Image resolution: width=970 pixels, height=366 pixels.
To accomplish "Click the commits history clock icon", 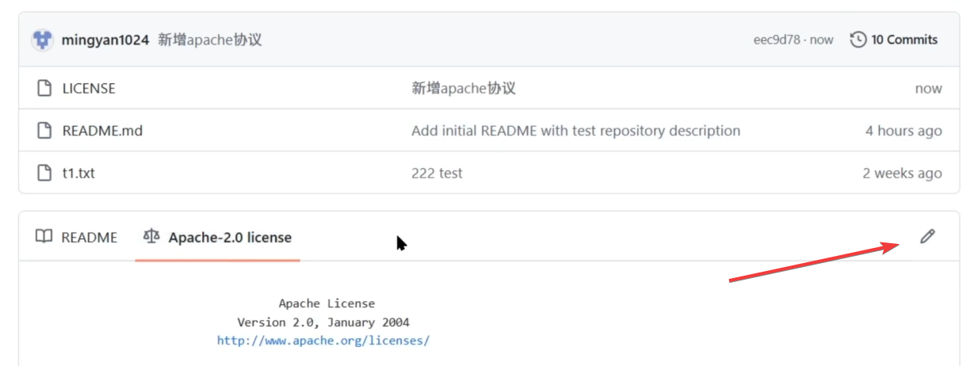I will pyautogui.click(x=858, y=40).
